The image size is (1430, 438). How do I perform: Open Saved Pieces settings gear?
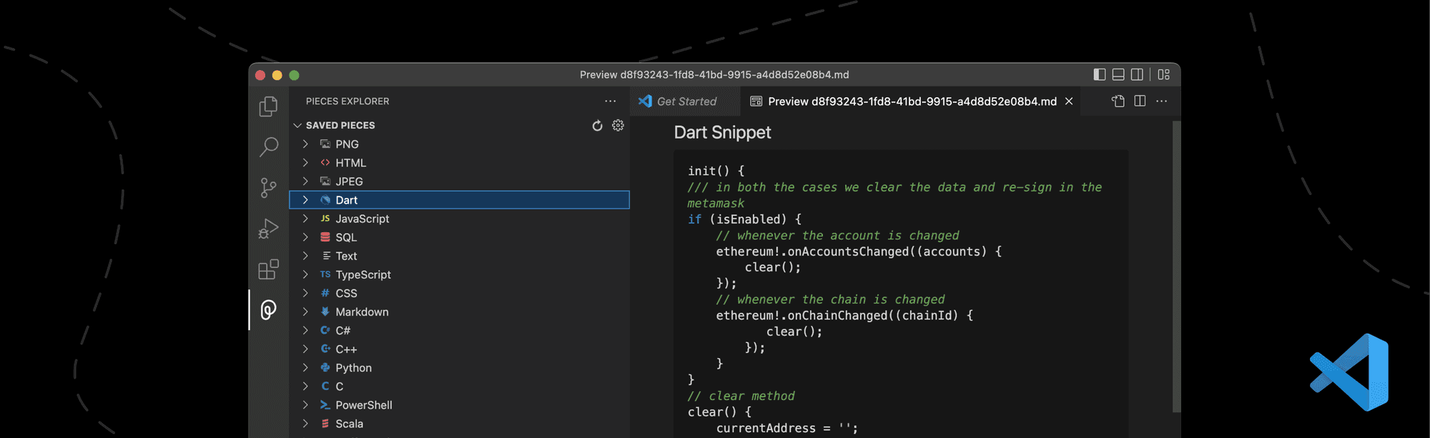tap(618, 126)
